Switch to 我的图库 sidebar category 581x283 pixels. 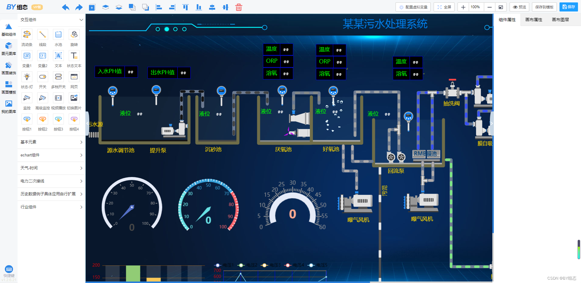click(x=9, y=107)
